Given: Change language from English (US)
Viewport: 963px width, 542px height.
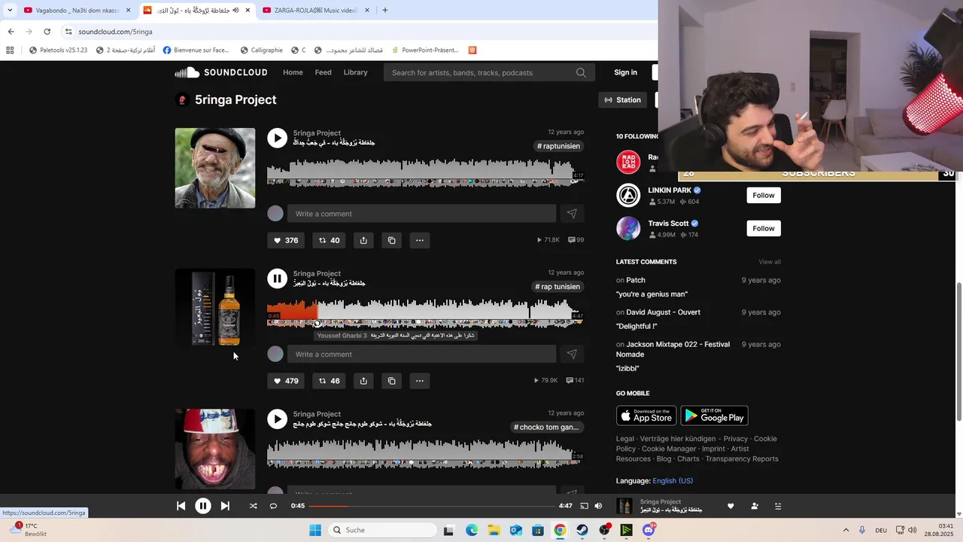Looking at the screenshot, I should (x=673, y=481).
